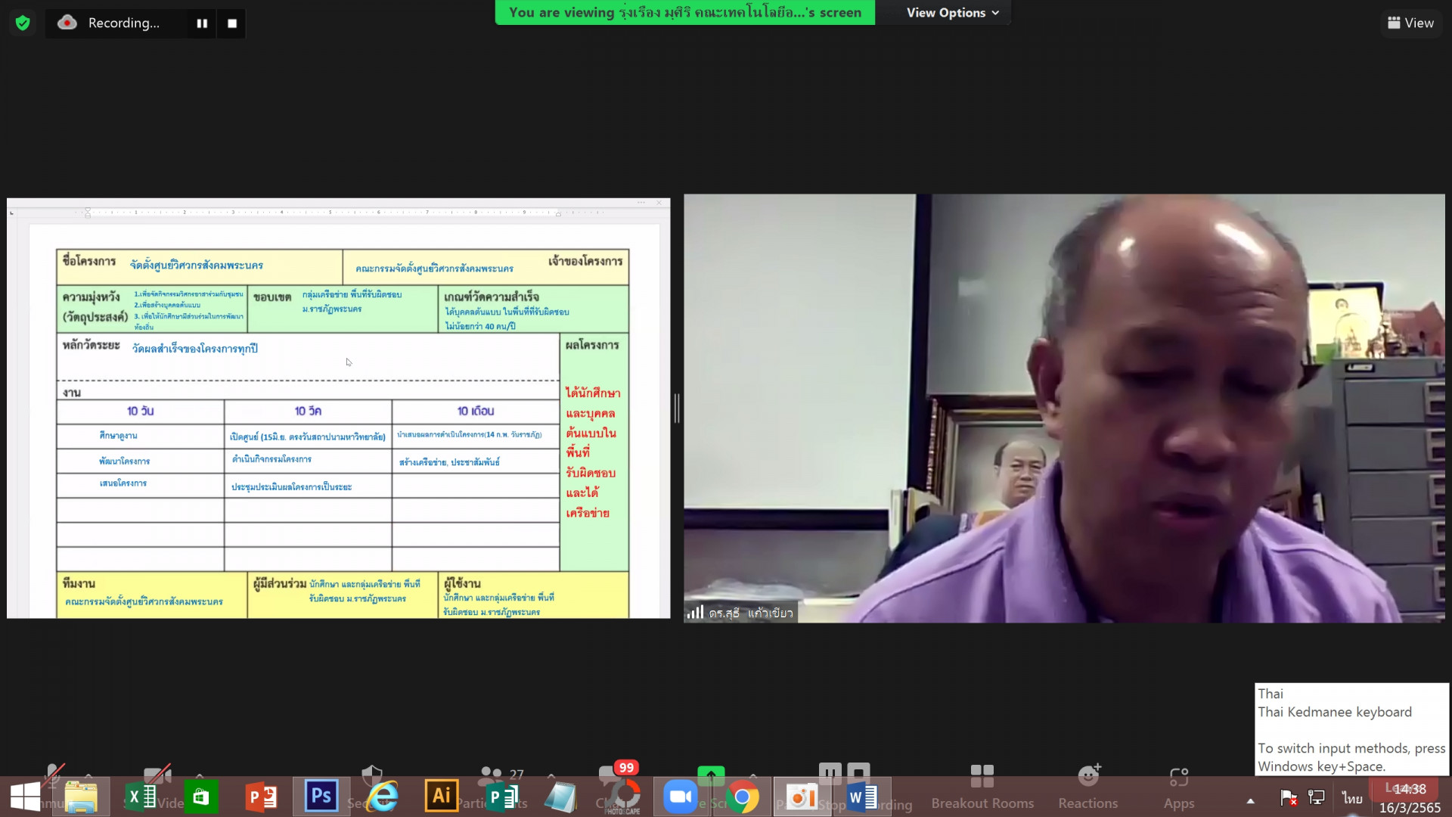Stop the cloud recording
The image size is (1452, 817).
tap(232, 23)
